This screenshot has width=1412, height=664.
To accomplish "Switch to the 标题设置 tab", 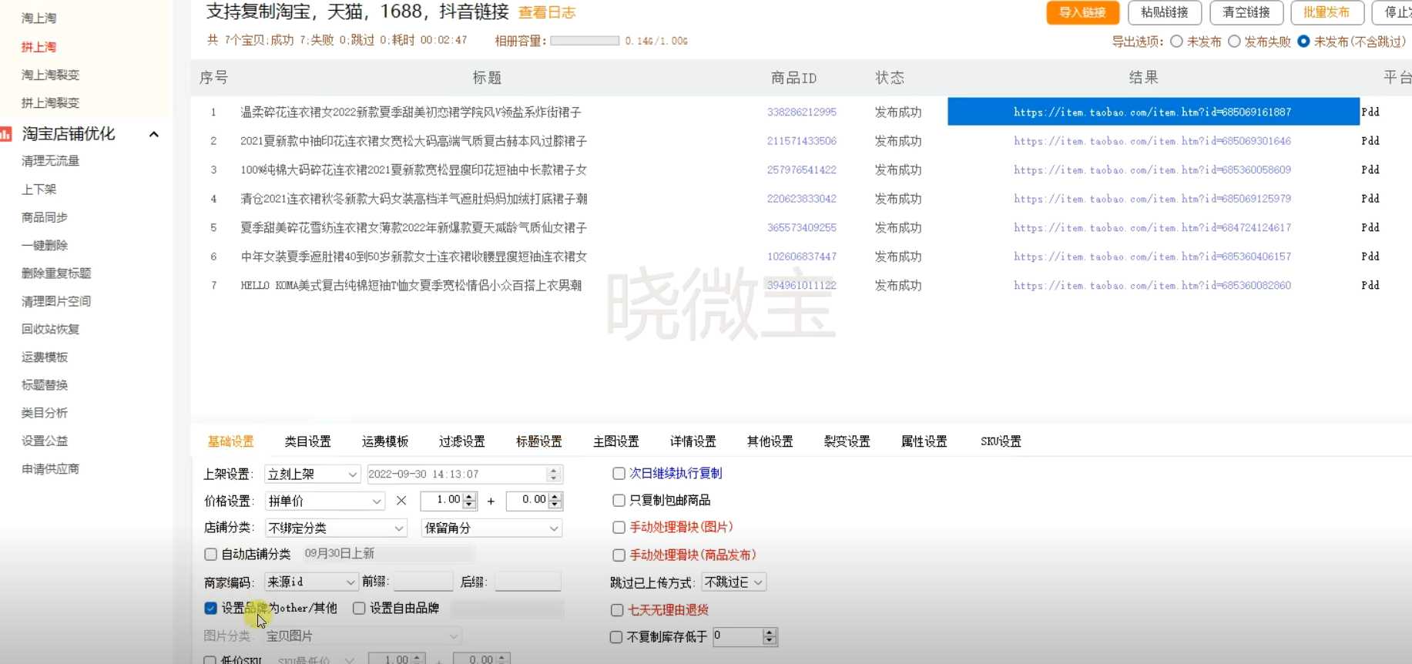I will pos(539,441).
